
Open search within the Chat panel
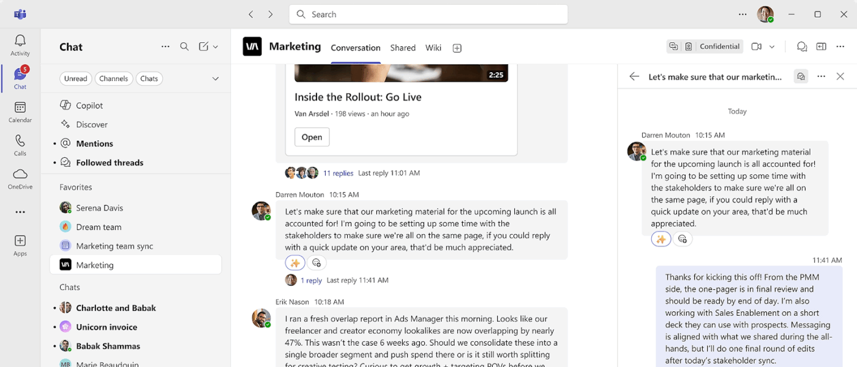(185, 46)
